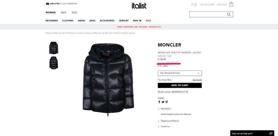Open the Size: Standard Numeric dropdown
The width and height of the screenshot is (278, 136).
180,73
